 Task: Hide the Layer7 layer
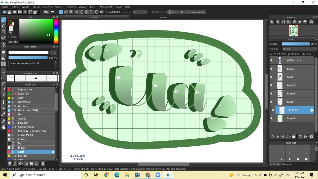pyautogui.click(x=271, y=102)
